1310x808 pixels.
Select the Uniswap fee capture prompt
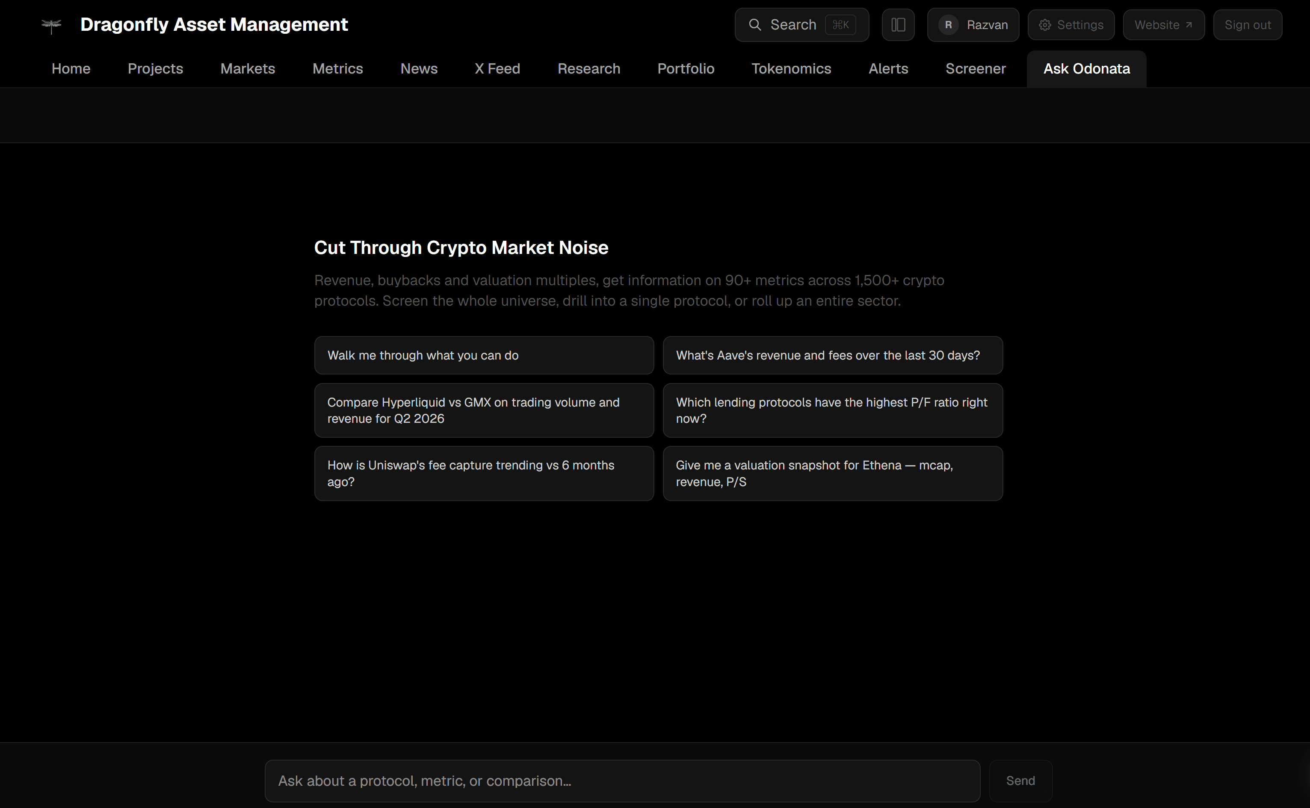(x=484, y=474)
